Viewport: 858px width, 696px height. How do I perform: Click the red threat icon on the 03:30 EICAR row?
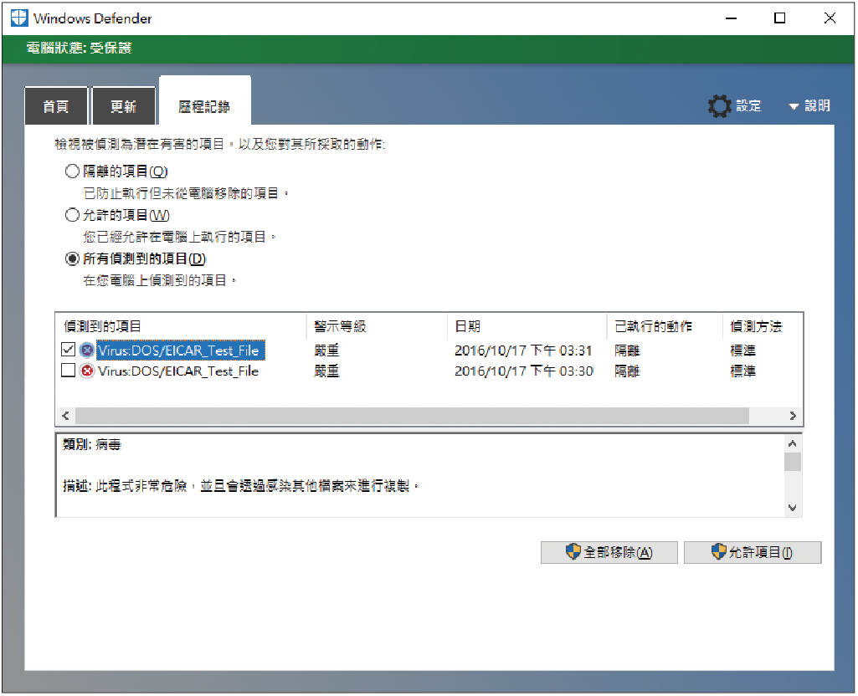pyautogui.click(x=86, y=371)
